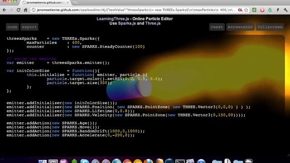Open the green extension icon in toolbar
This screenshot has height=163, width=290.
[254, 10]
